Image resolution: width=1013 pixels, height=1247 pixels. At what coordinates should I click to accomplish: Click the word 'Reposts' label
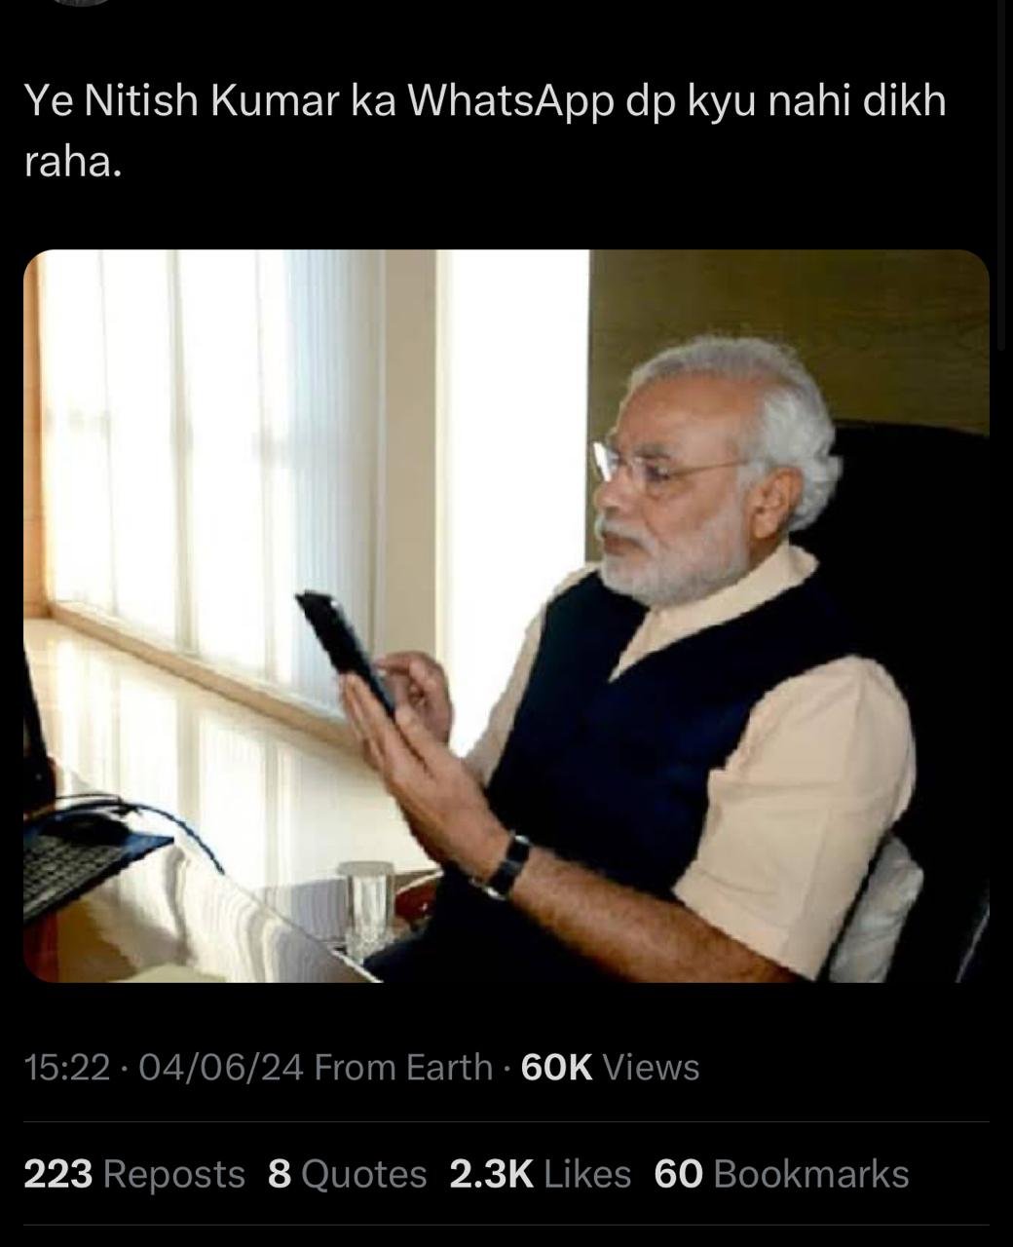point(174,1174)
